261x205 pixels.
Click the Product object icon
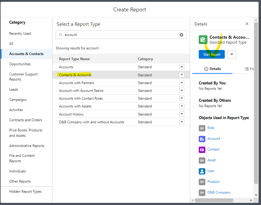pos(202,182)
